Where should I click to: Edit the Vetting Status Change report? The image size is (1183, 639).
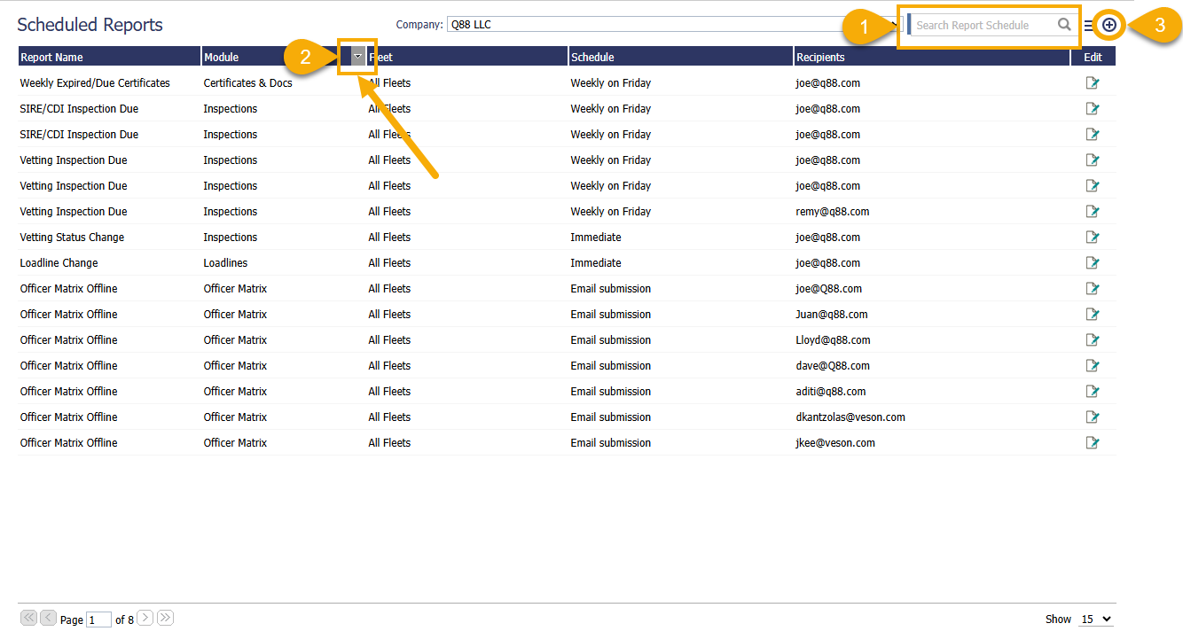(x=1093, y=238)
